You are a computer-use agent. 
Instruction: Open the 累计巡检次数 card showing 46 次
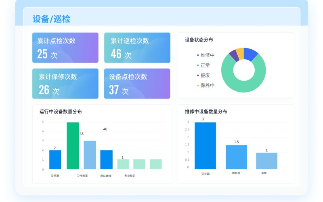137,48
